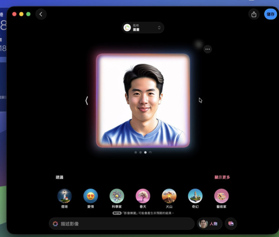
Task: Save the image with 儲存 button
Action: pyautogui.click(x=271, y=14)
